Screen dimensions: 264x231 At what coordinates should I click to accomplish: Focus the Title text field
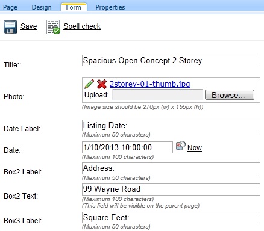(x=171, y=61)
